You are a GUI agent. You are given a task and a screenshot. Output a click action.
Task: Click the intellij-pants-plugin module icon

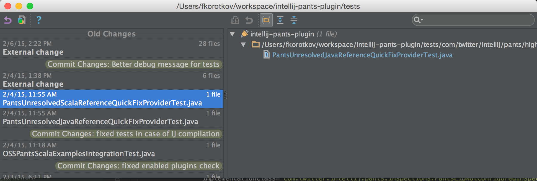245,34
